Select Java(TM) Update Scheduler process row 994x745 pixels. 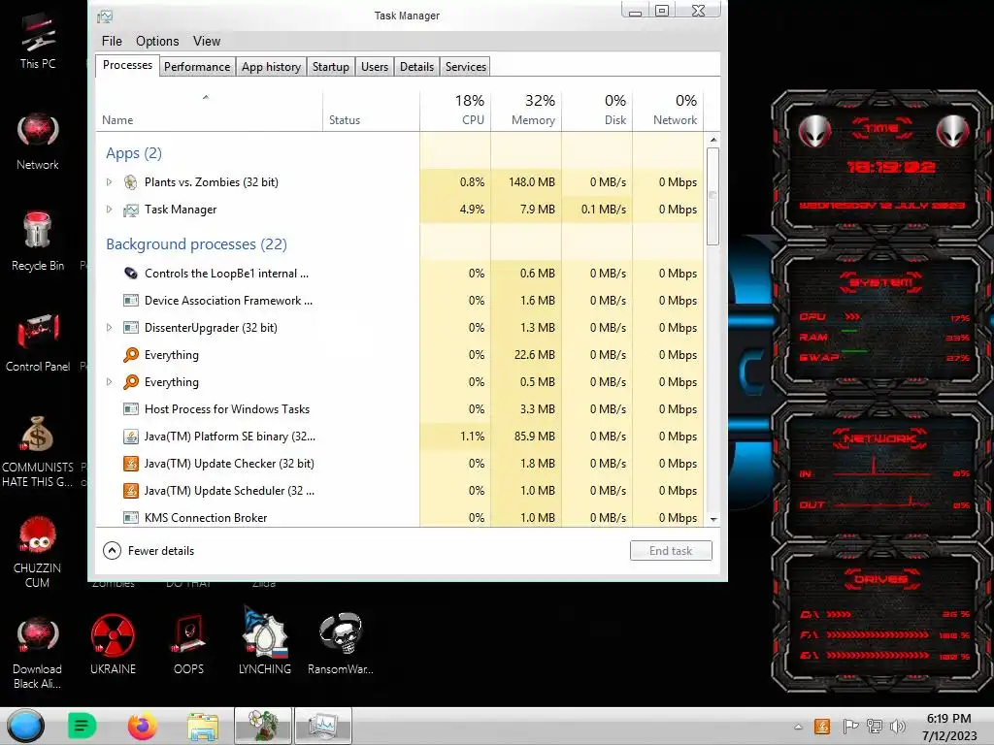point(399,491)
